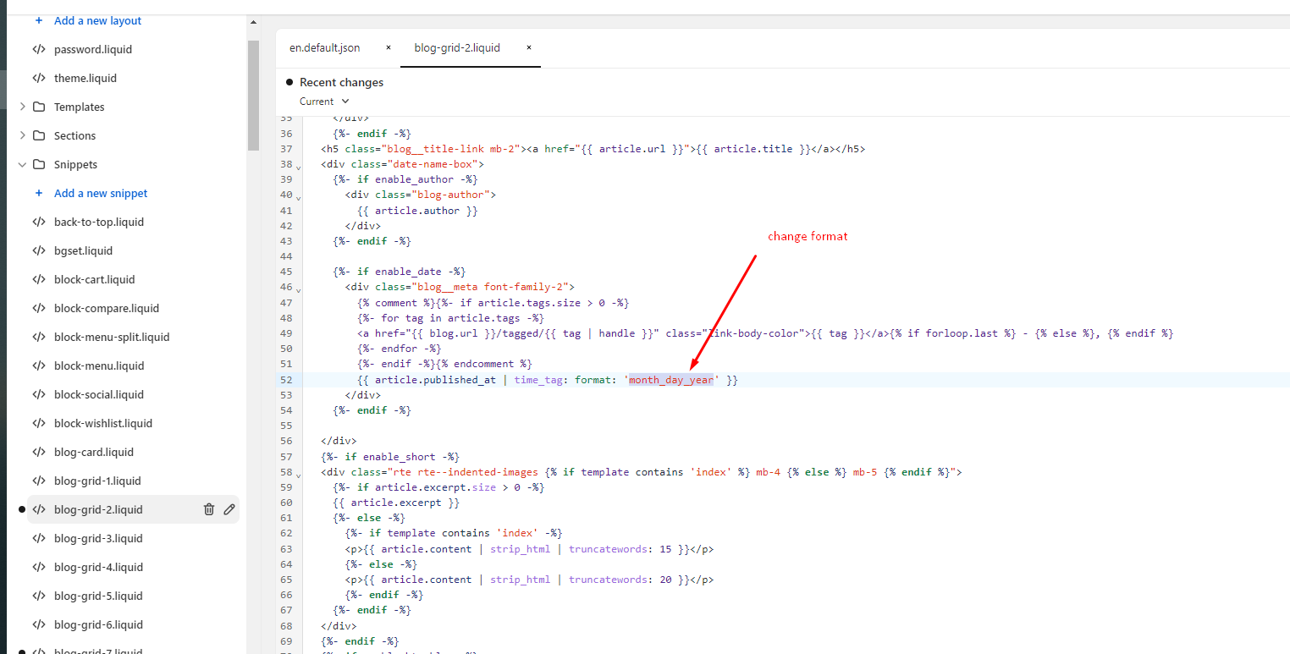The image size is (1290, 654).
Task: Open blog-grid-3.liquid snippet
Action: click(x=98, y=538)
